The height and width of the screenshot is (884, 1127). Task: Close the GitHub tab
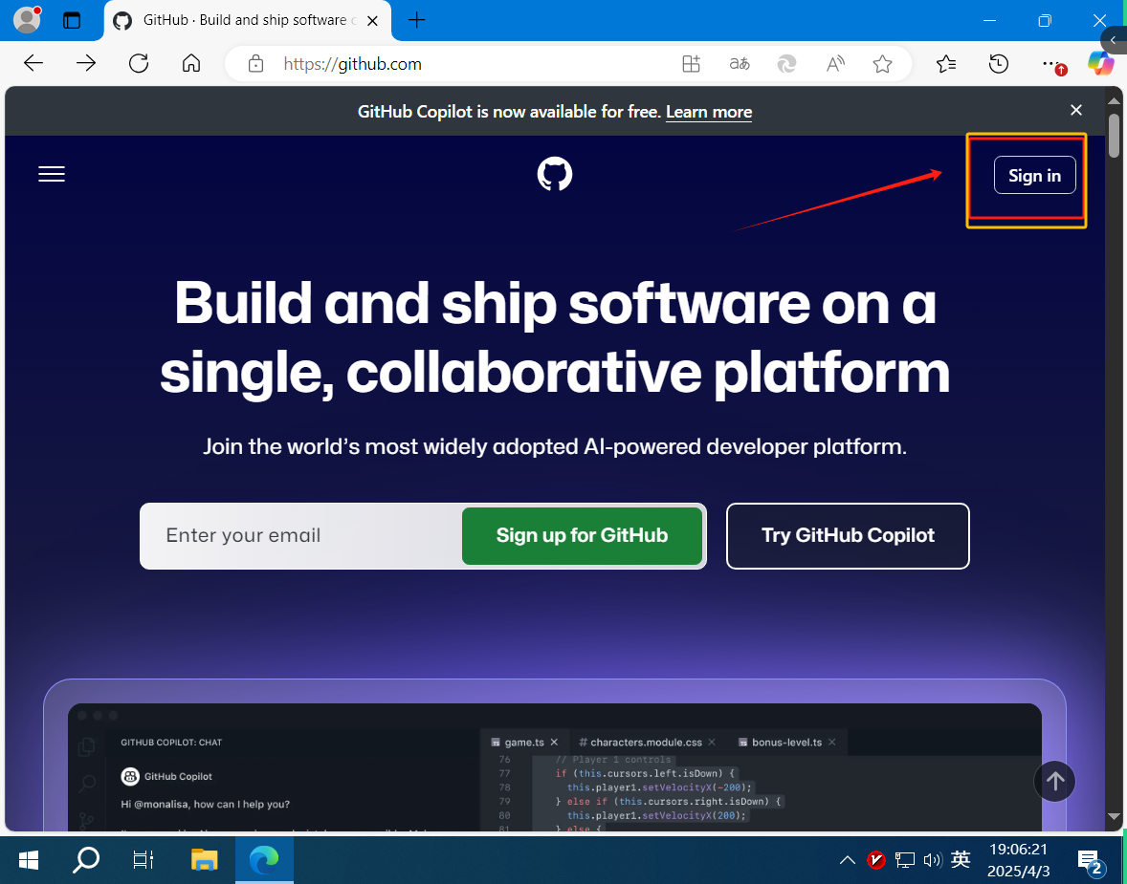[372, 21]
